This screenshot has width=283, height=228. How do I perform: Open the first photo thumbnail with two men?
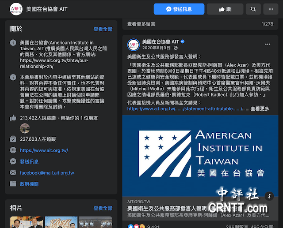pyautogui.click(x=27, y=222)
